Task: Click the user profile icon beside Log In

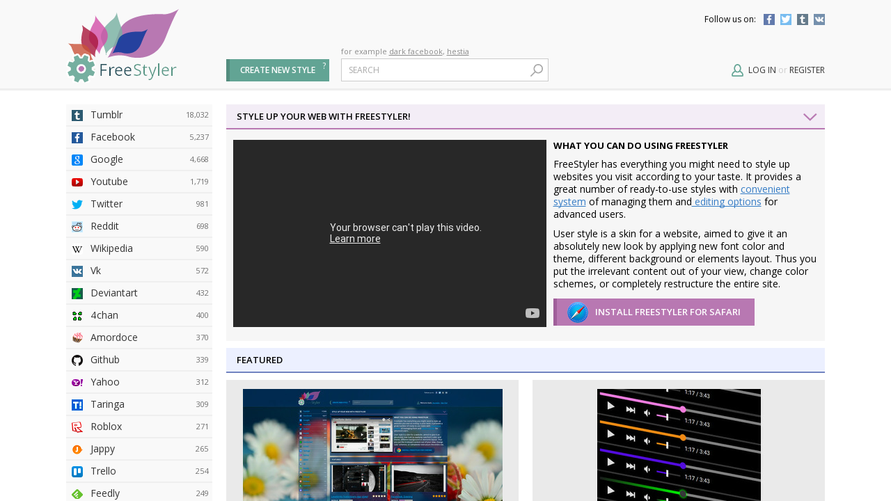Action: (737, 70)
